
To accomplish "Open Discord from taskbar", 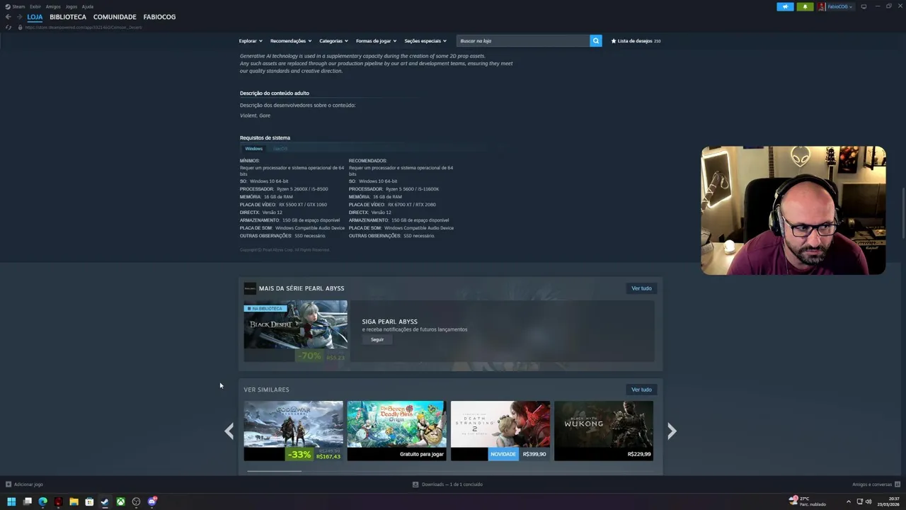I will click(x=152, y=501).
